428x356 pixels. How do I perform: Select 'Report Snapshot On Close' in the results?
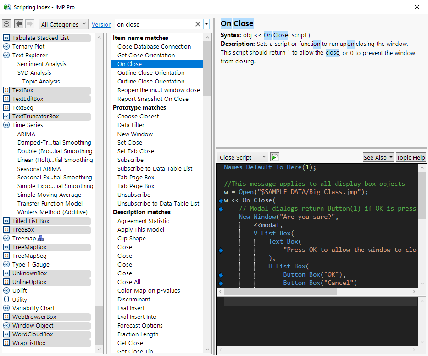click(x=153, y=99)
